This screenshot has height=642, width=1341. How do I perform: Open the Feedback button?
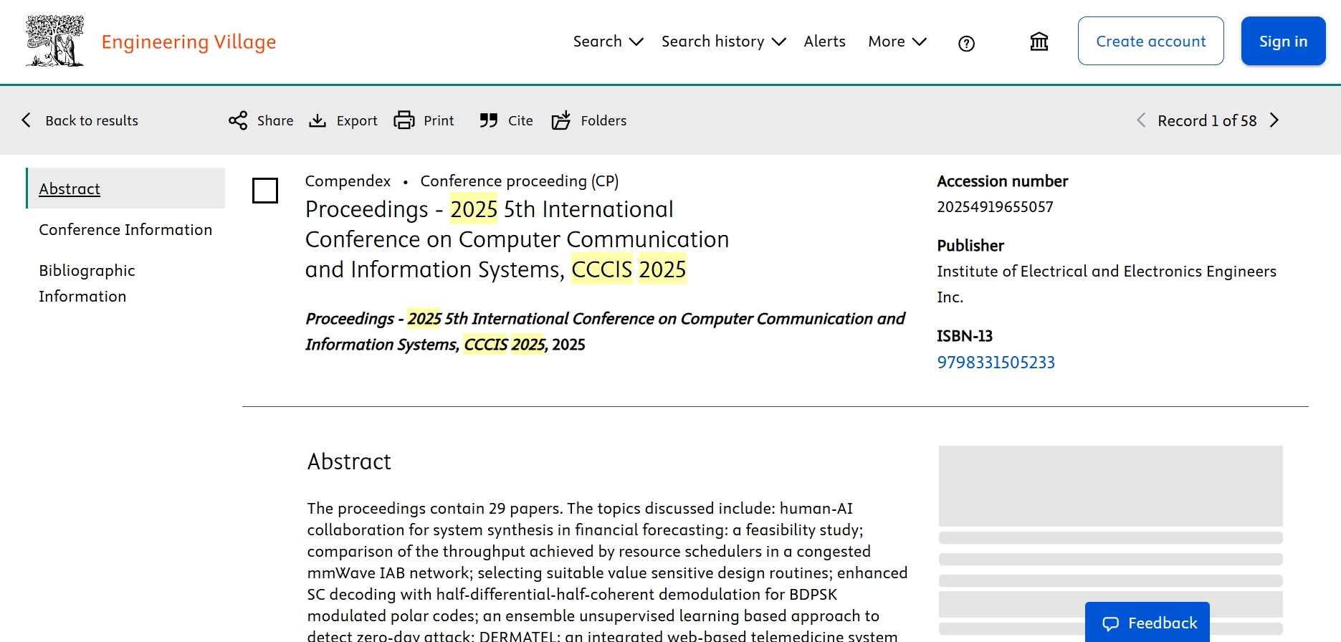coord(1147,623)
